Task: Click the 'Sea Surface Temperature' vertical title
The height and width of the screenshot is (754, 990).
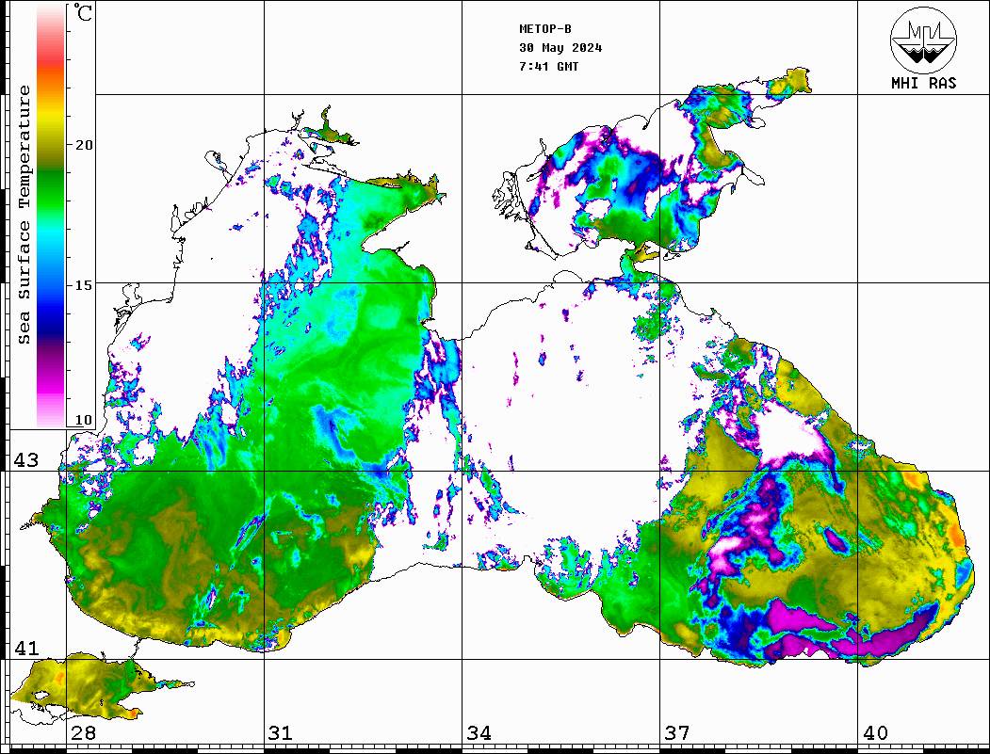Action: tap(24, 215)
